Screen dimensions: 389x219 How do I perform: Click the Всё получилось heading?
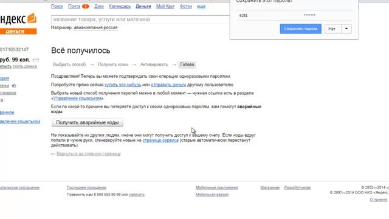(x=81, y=50)
